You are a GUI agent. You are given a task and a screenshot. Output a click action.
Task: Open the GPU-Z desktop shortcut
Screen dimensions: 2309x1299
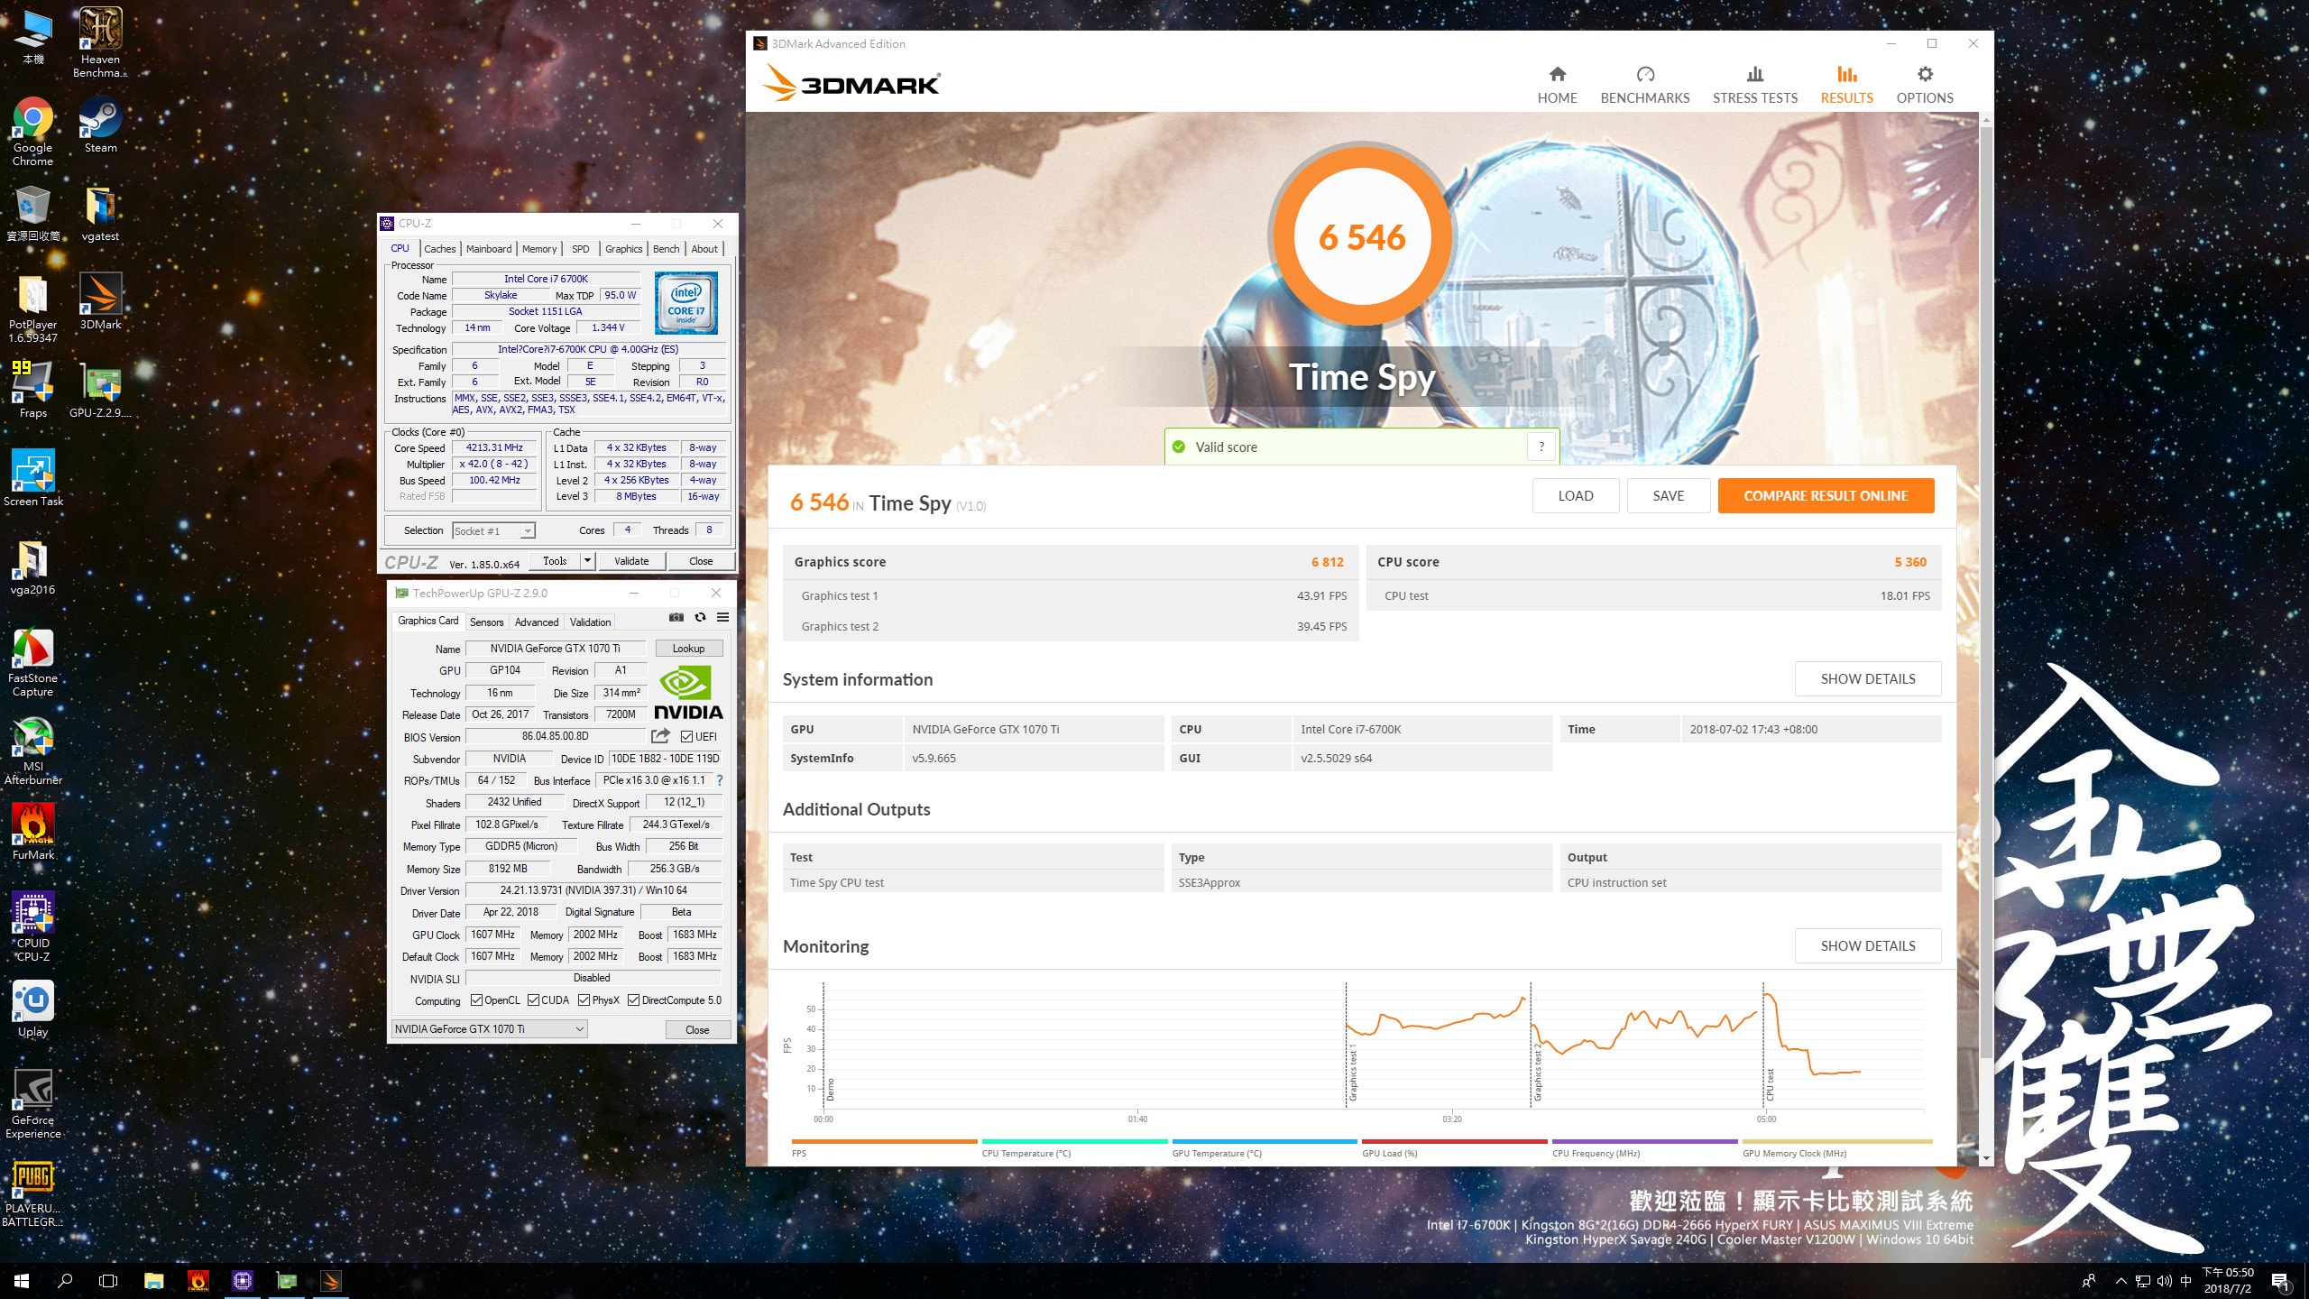pyautogui.click(x=100, y=391)
